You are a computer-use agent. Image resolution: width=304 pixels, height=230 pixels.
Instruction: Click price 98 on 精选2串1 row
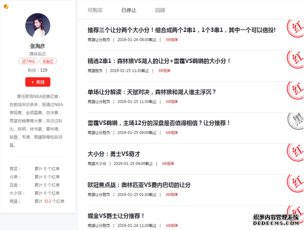(x=164, y=71)
